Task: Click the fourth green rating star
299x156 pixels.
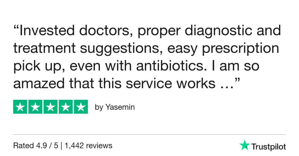Action: coord(65,107)
